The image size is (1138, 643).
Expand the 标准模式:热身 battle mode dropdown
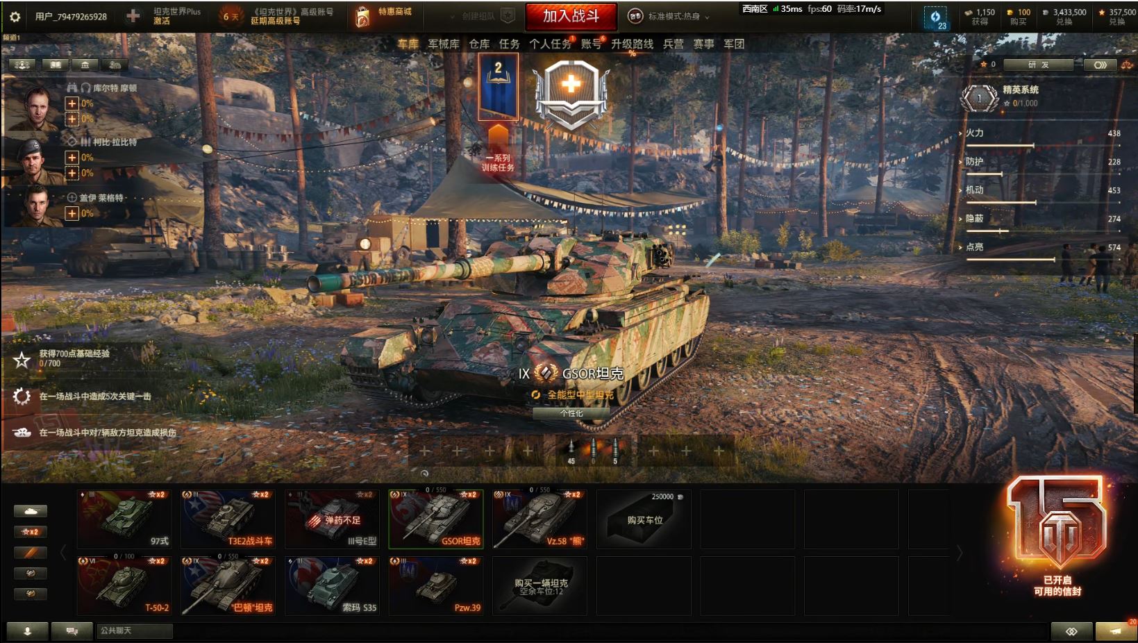click(x=671, y=16)
